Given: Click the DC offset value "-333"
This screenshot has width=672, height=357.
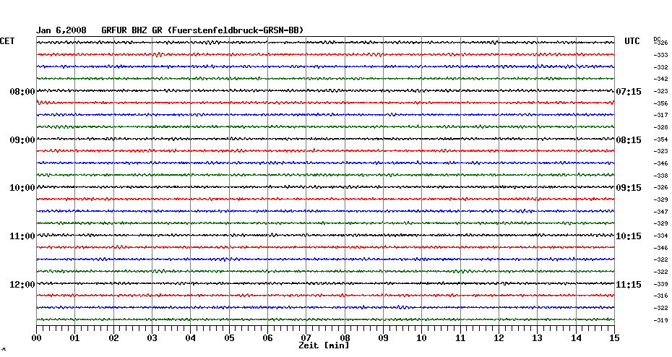Looking at the screenshot, I should click(x=660, y=56).
